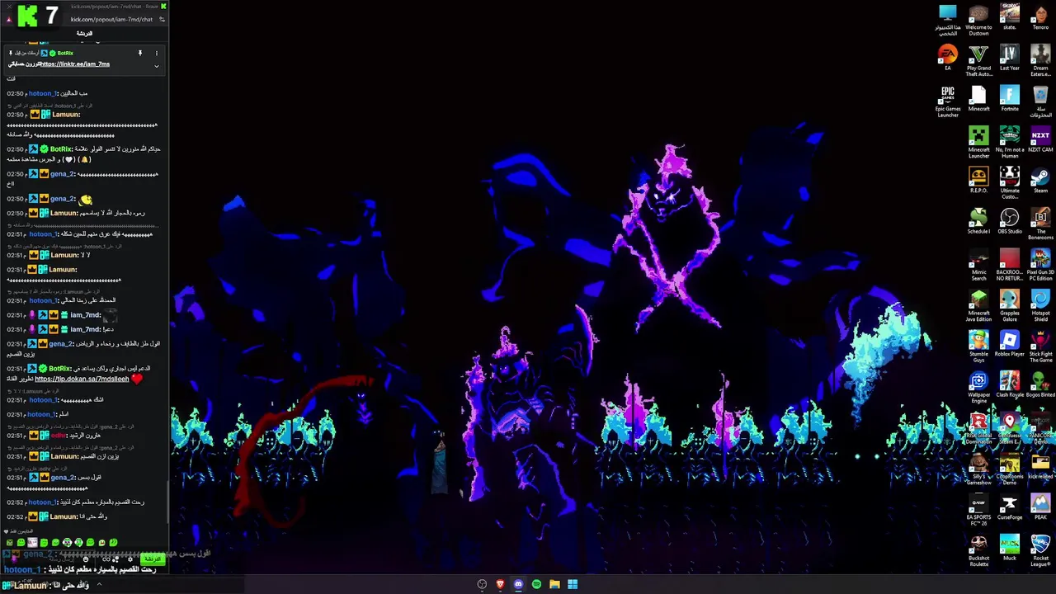Open Wallpaper Engine desktop shortcut

pyautogui.click(x=978, y=387)
